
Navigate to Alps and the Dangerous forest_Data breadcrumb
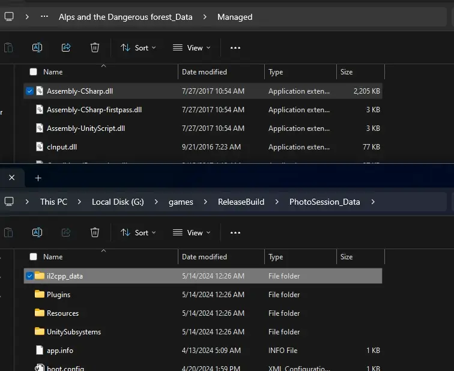pos(126,17)
